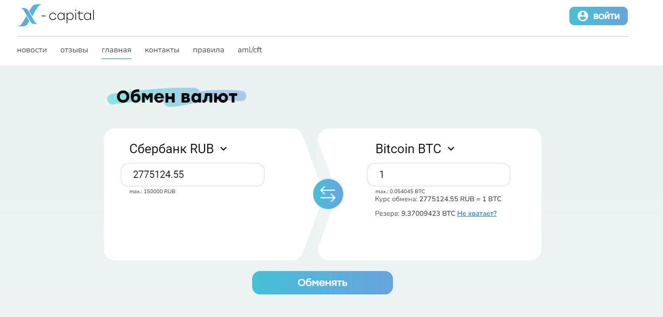Click the Обменять button

pos(322,283)
